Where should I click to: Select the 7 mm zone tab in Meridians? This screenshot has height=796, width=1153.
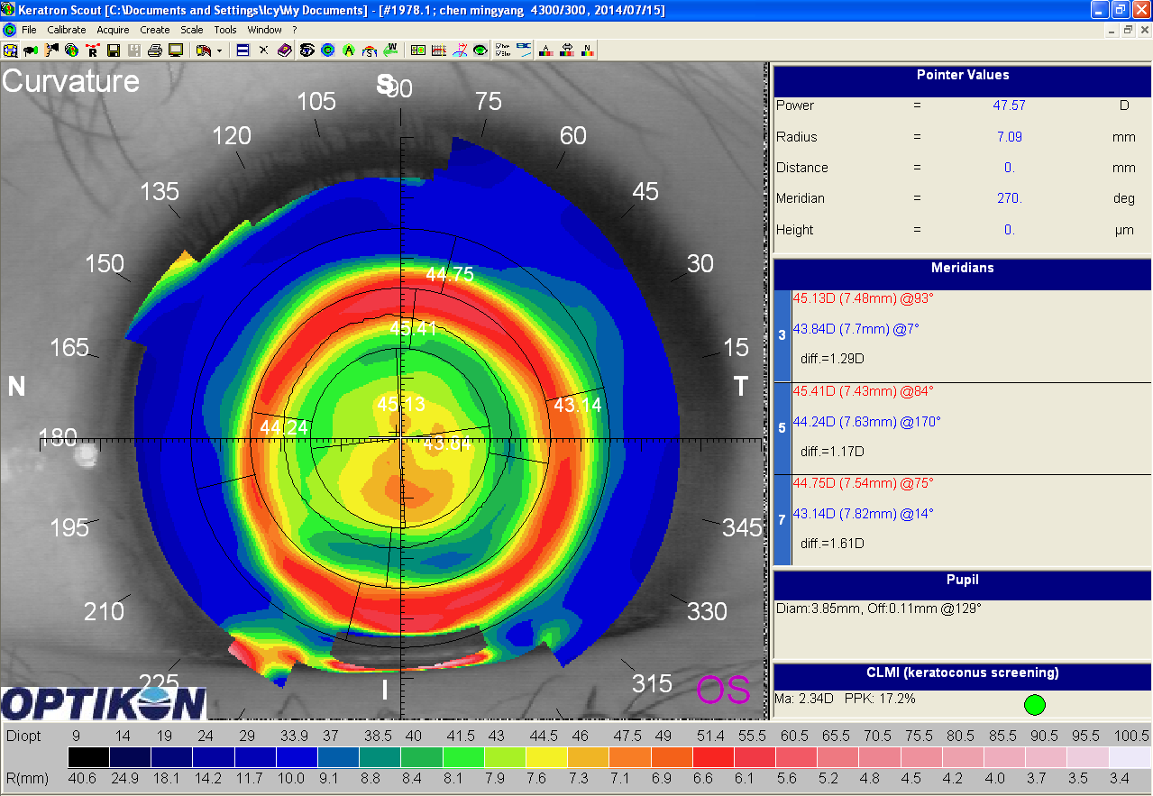pyautogui.click(x=782, y=520)
